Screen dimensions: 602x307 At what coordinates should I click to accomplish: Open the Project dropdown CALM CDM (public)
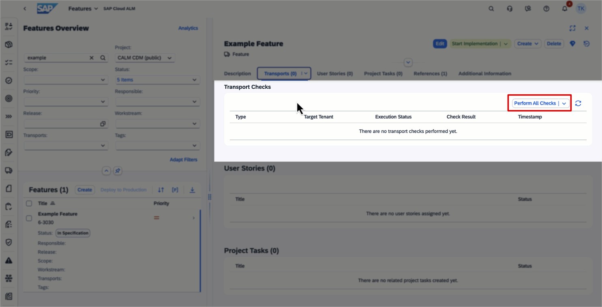tap(145, 58)
